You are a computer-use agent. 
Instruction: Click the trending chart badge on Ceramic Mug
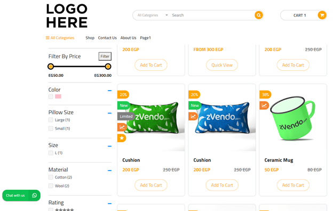coord(264,106)
